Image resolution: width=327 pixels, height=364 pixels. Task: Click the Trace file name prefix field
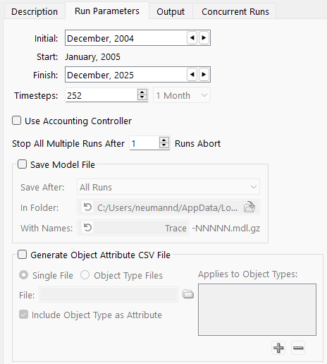[x=132, y=228]
